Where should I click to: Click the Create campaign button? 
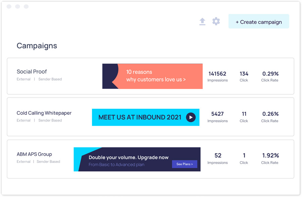click(x=259, y=21)
